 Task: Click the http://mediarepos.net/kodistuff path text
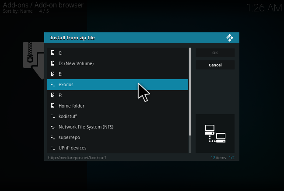(x=77, y=157)
